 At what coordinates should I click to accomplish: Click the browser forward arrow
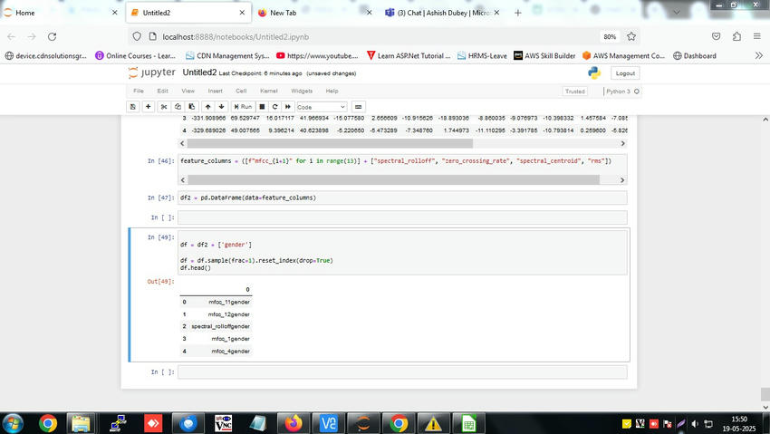tap(32, 36)
